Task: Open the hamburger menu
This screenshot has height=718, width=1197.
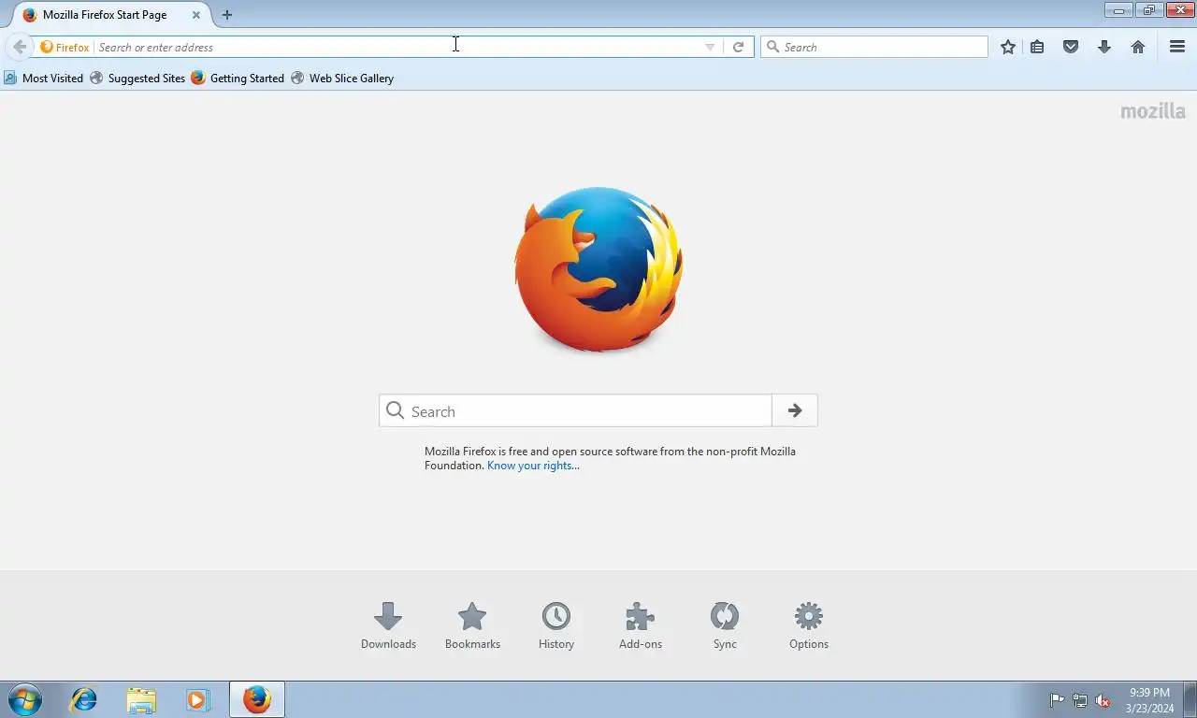Action: coord(1177,47)
